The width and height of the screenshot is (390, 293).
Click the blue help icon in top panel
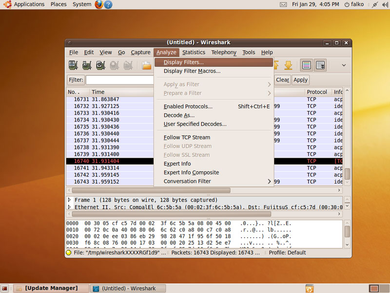pos(108,4)
